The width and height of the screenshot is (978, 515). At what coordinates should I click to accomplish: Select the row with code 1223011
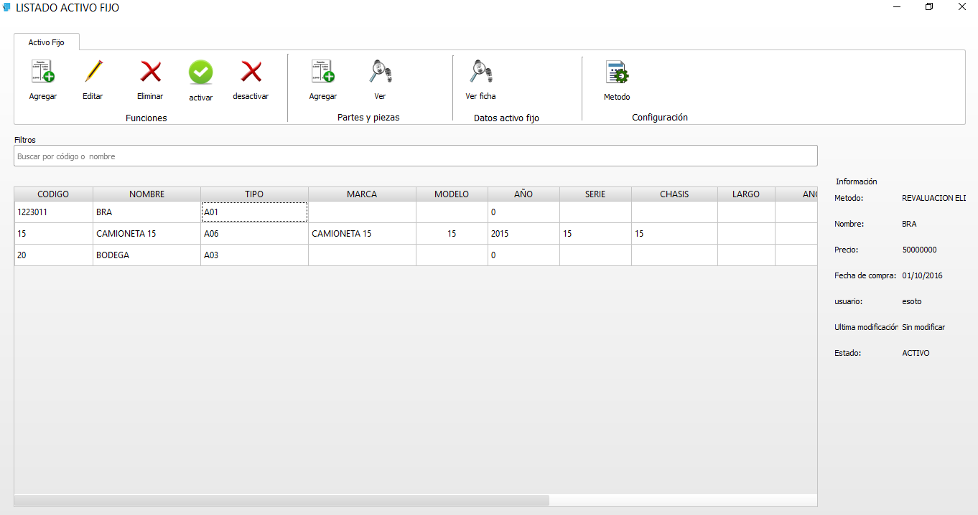coord(53,212)
